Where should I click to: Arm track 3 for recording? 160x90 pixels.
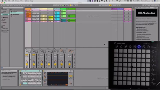(x=42, y=67)
